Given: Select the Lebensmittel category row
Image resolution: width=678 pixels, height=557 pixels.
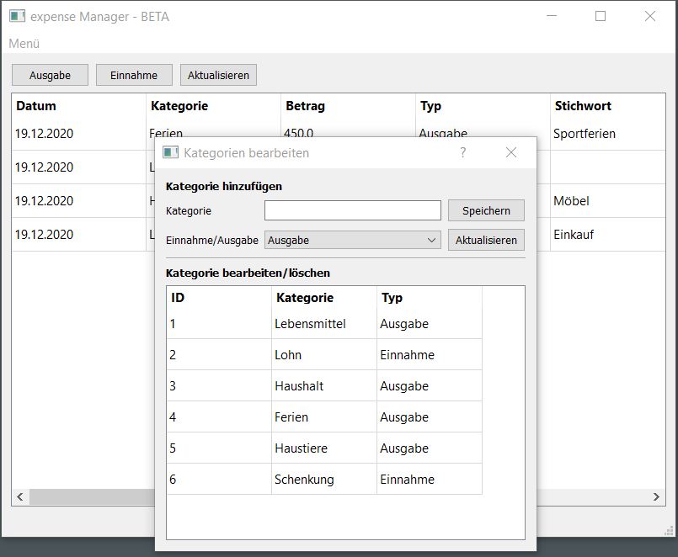Looking at the screenshot, I should tap(310, 324).
